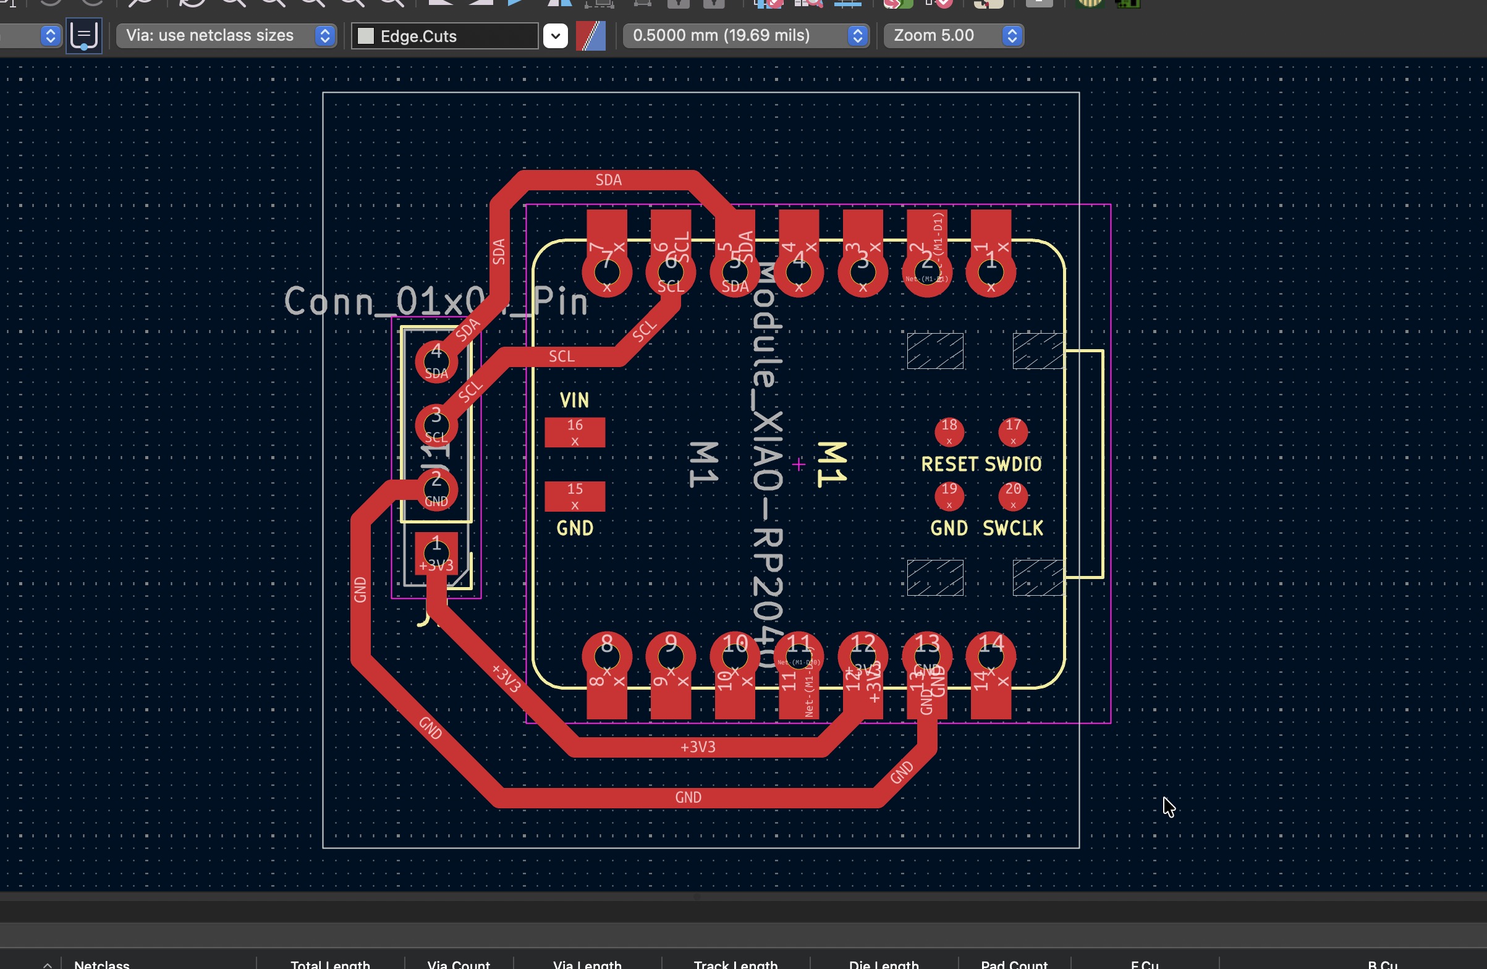Click the Via Count column header
The height and width of the screenshot is (969, 1487).
[458, 964]
